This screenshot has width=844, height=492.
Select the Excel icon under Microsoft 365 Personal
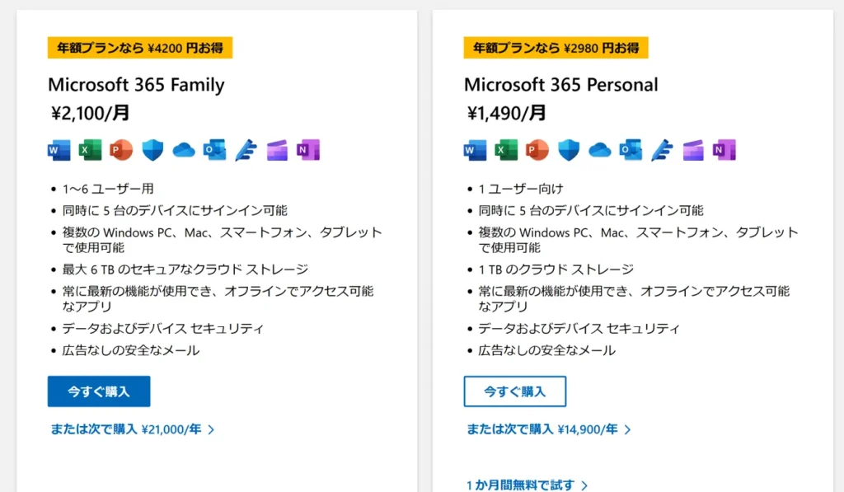(x=506, y=150)
